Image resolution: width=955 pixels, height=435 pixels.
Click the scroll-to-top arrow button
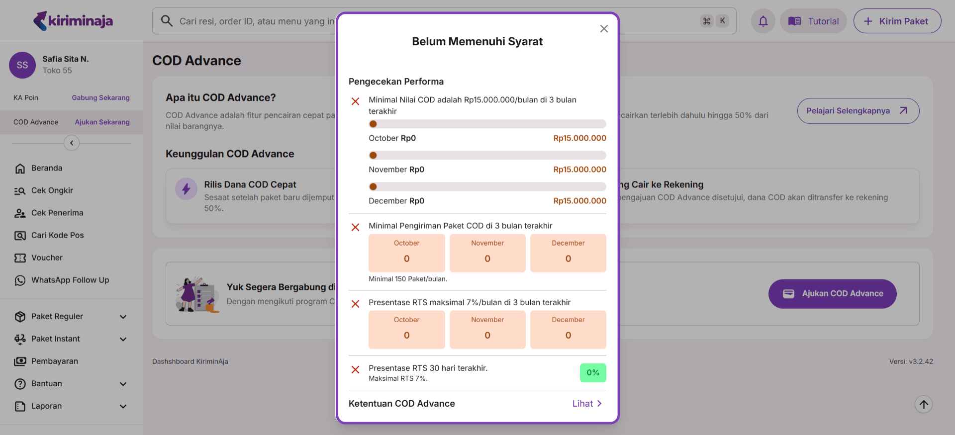(924, 404)
